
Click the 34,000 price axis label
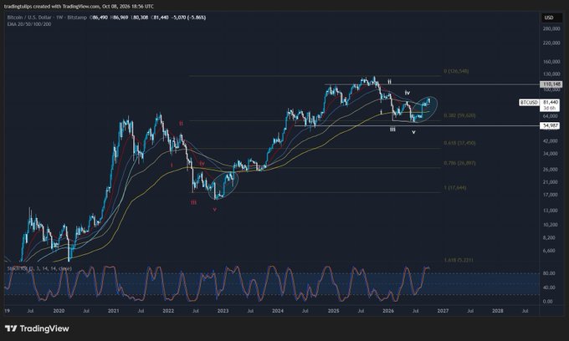pos(551,154)
